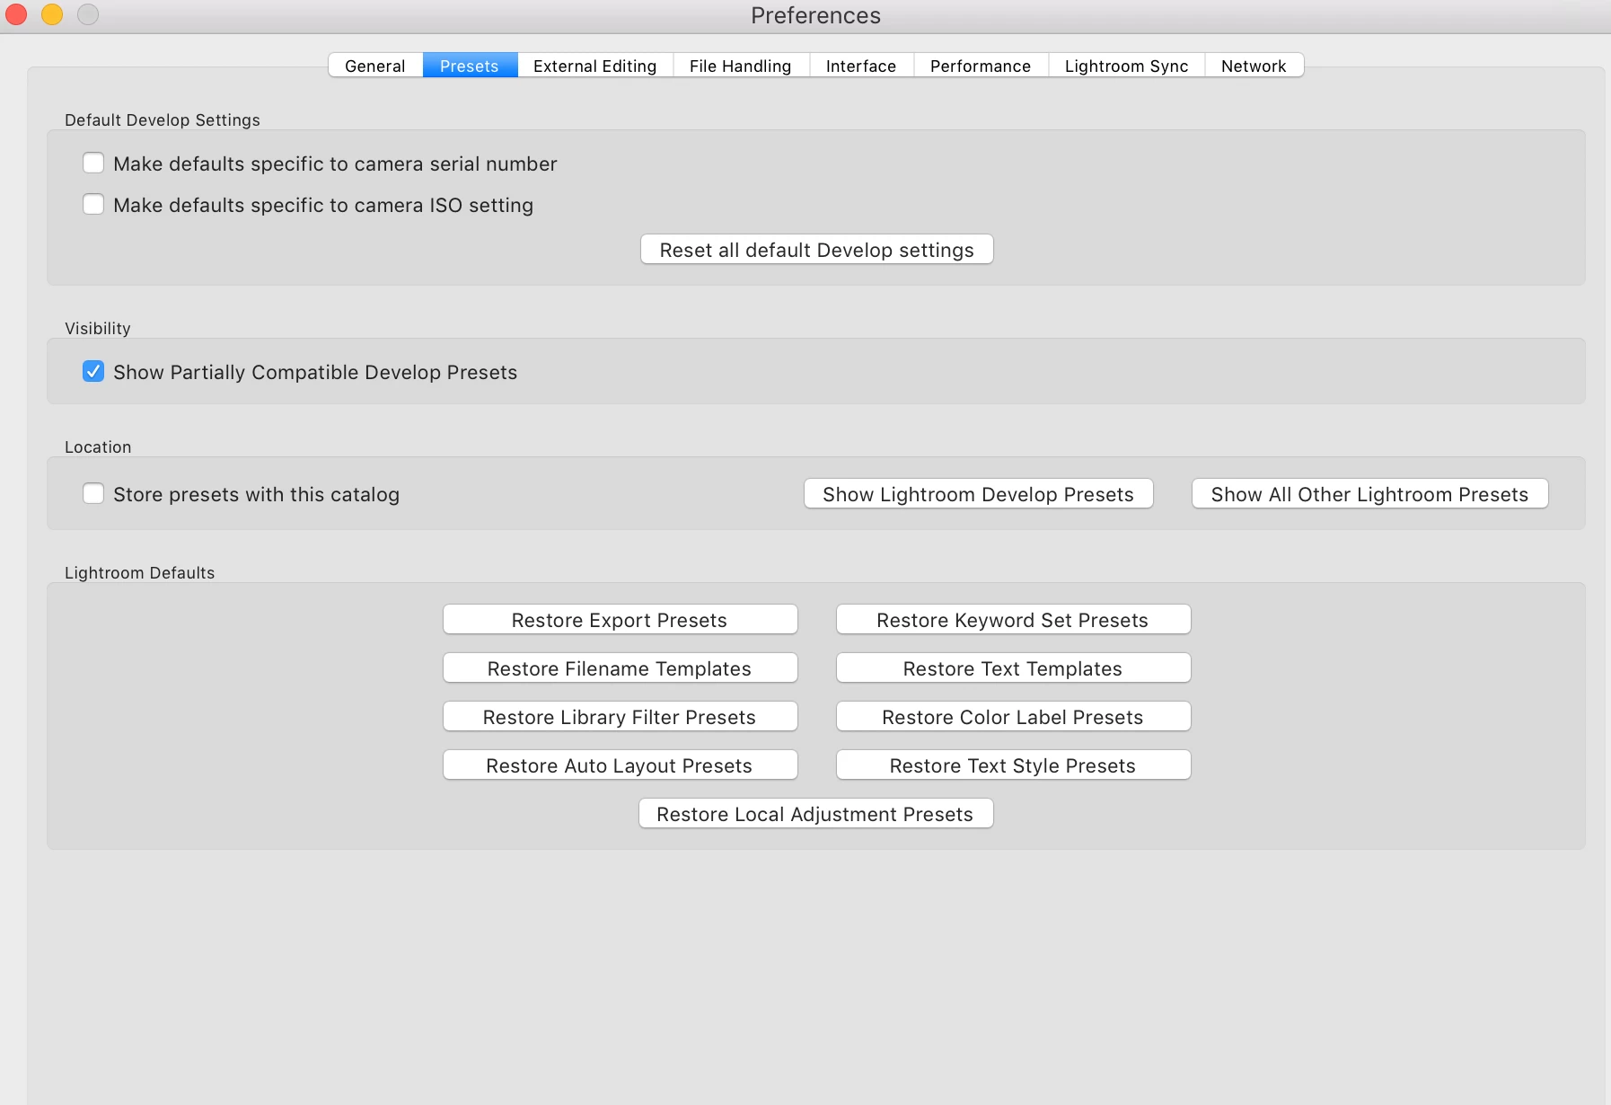Check Store presets with this catalog
Viewport: 1611px width, 1105px height.
click(93, 494)
